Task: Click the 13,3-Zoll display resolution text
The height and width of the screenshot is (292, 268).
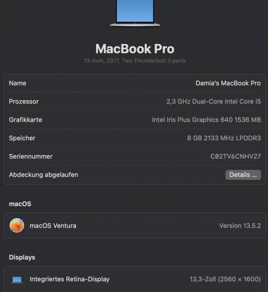Action: coord(225,279)
